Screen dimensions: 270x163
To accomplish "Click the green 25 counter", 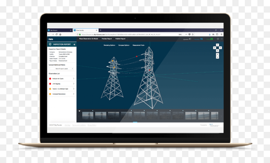I will tap(210, 39).
